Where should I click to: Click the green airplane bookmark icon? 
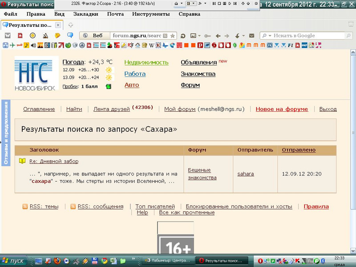pos(12,45)
